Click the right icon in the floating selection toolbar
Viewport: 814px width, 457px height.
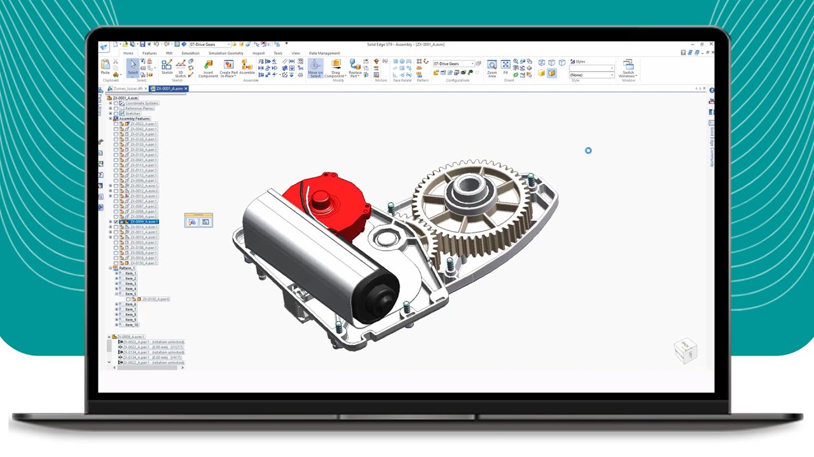coord(205,222)
